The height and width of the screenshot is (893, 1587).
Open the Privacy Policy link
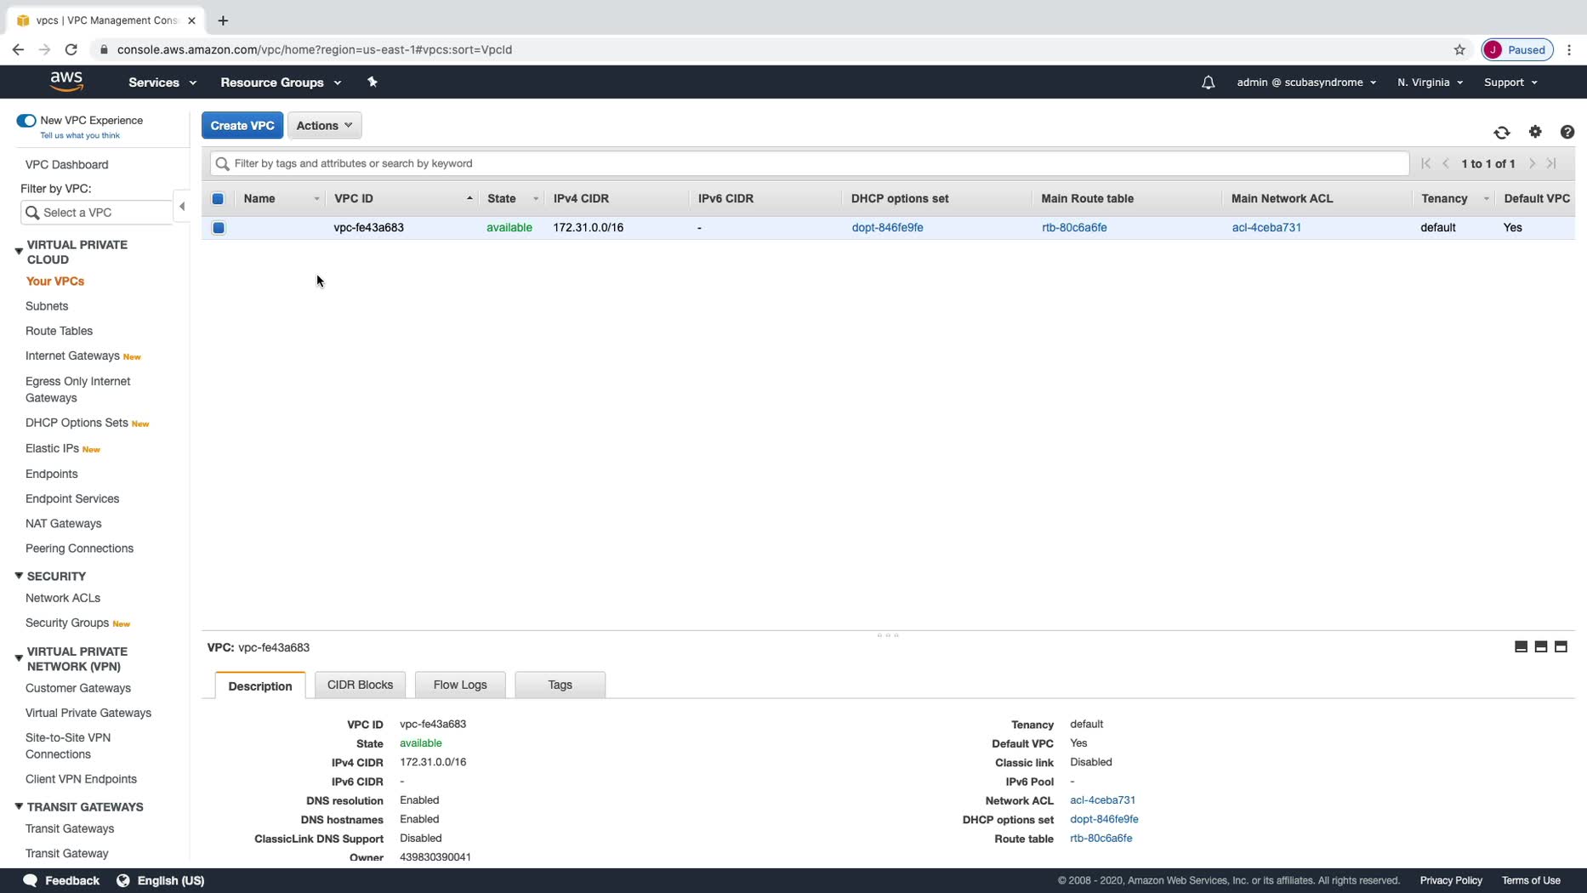pos(1451,880)
